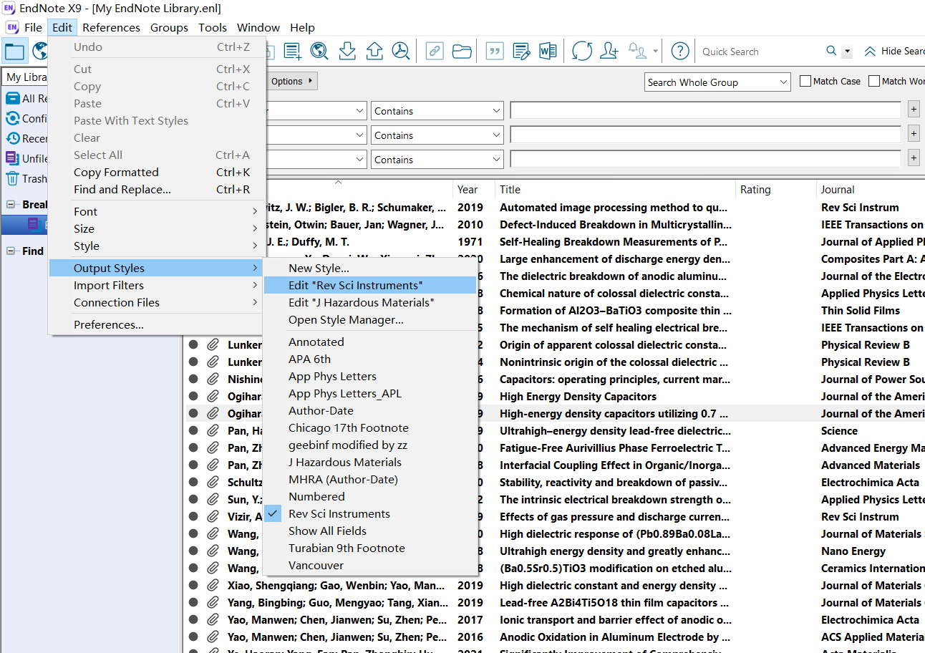Image resolution: width=925 pixels, height=653 pixels.
Task: Open Help question mark icon
Action: [x=680, y=51]
